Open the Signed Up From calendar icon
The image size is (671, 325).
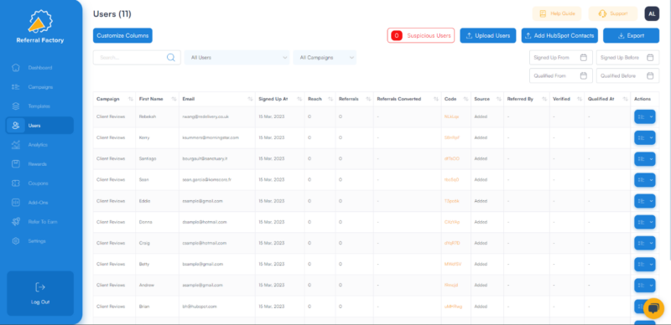[583, 57]
